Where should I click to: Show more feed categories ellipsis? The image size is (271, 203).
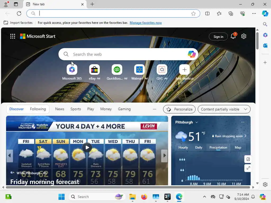pyautogui.click(x=155, y=109)
